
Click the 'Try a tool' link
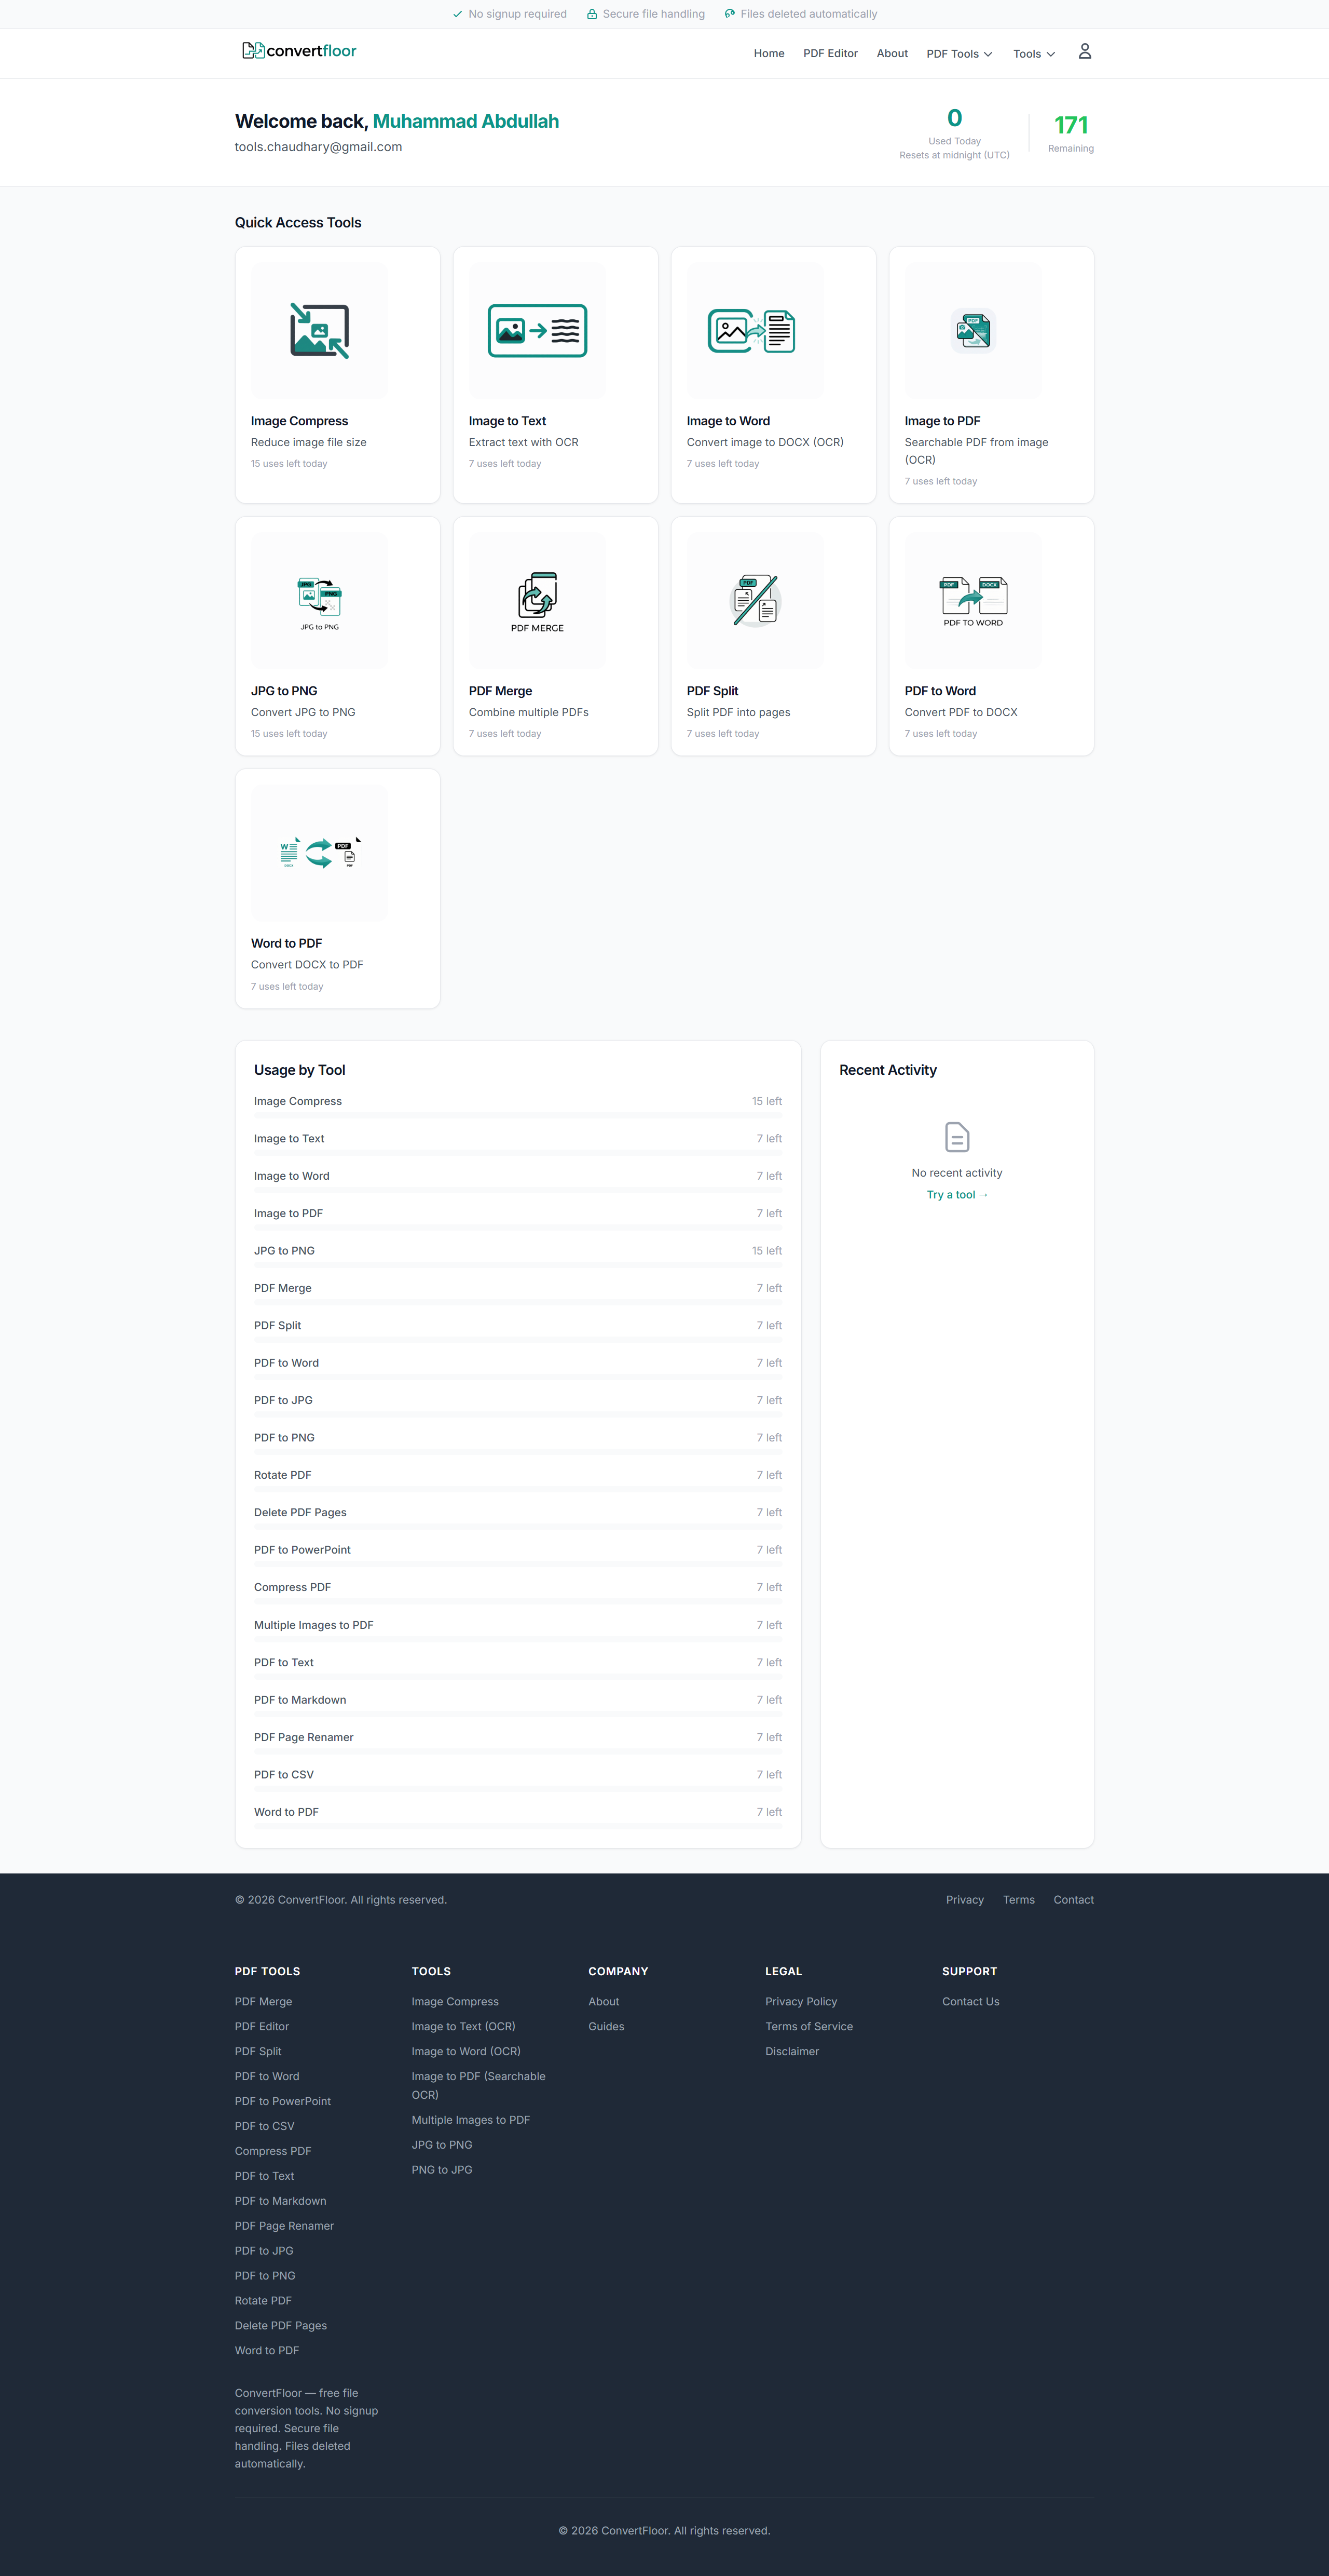coord(956,1195)
